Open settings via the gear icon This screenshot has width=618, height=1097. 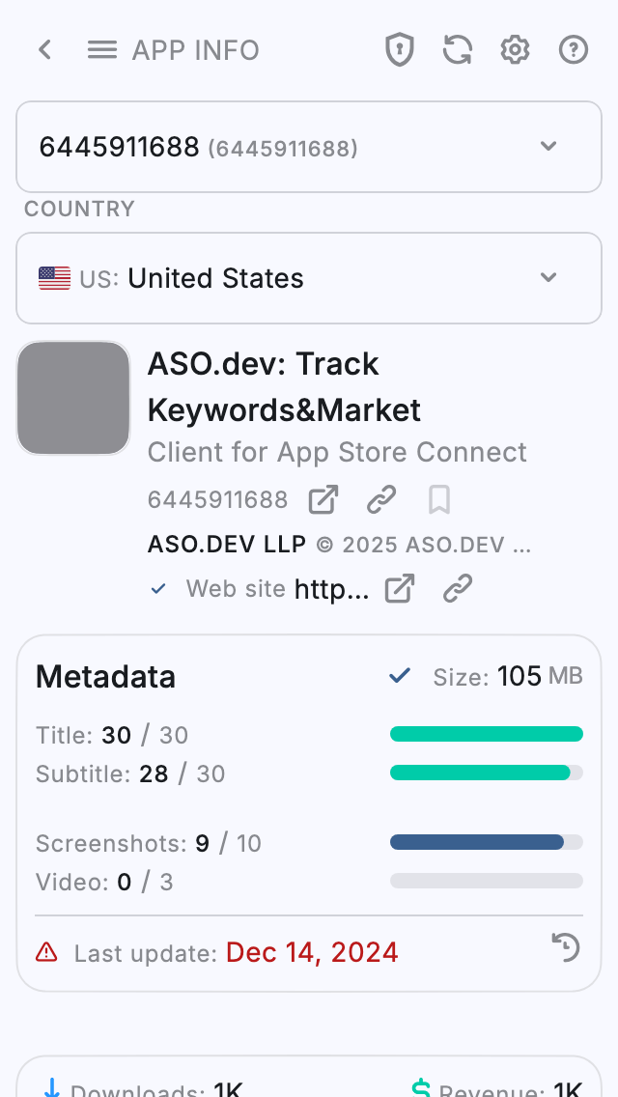pos(515,49)
